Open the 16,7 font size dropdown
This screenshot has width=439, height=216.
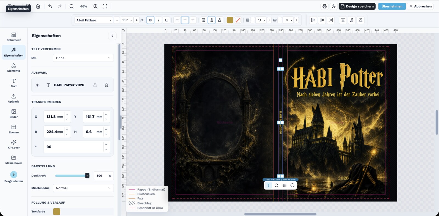click(127, 20)
